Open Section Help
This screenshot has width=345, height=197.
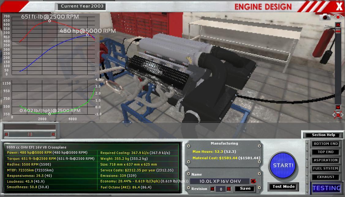point(323,135)
